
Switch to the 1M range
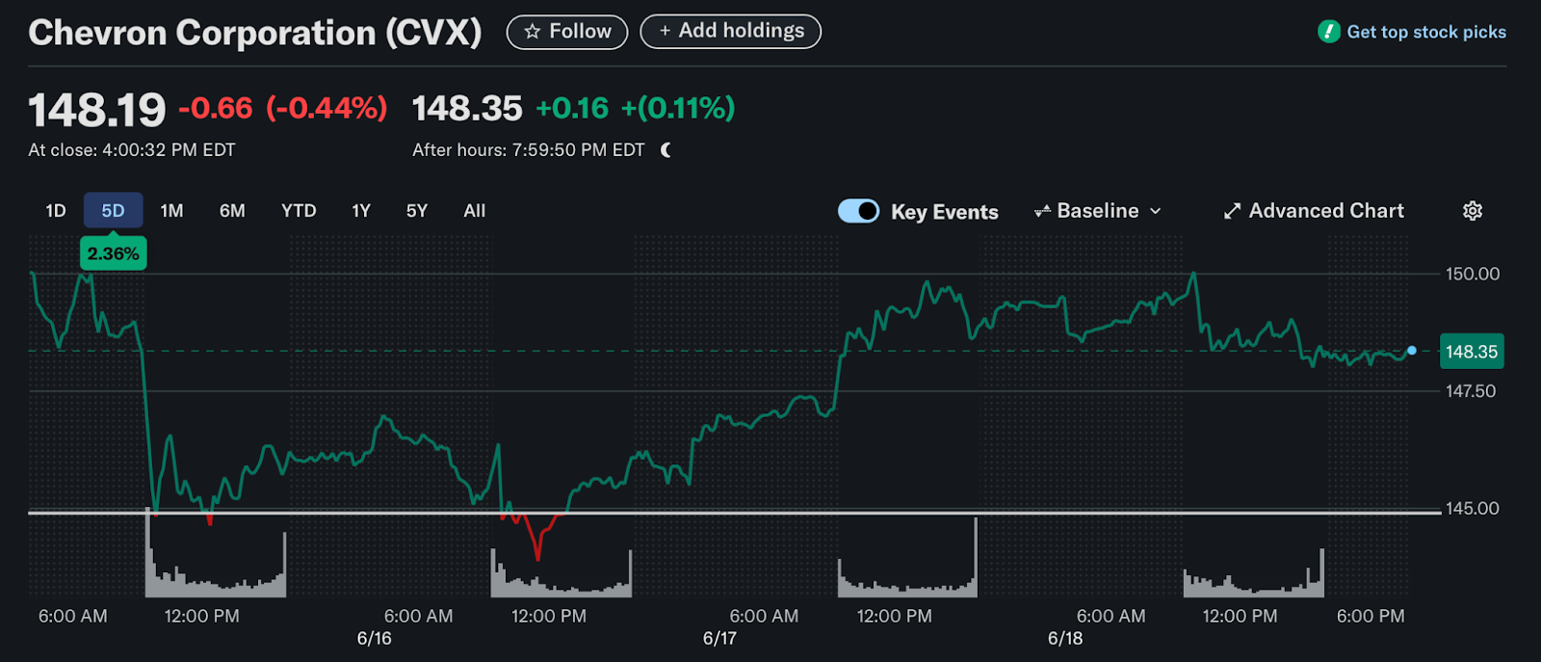pyautogui.click(x=171, y=211)
